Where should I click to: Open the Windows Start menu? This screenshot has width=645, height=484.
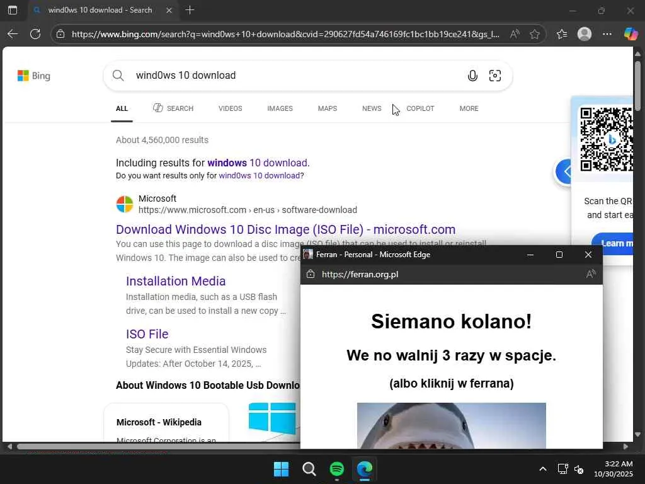click(x=282, y=469)
